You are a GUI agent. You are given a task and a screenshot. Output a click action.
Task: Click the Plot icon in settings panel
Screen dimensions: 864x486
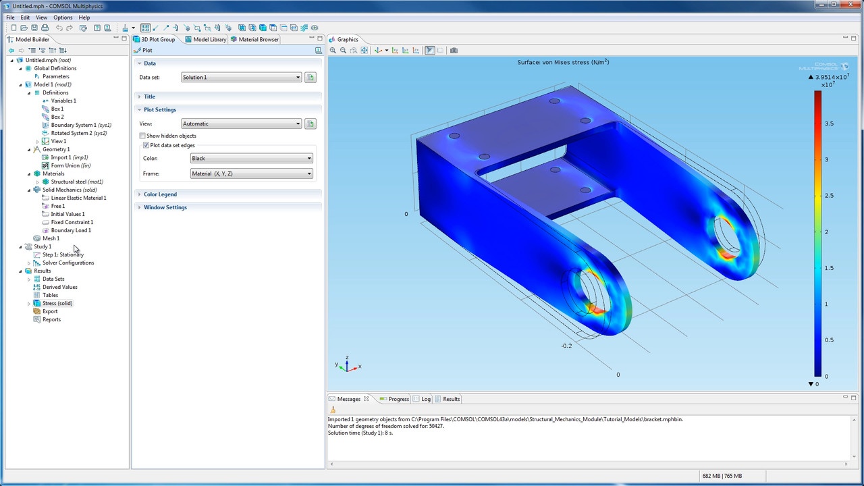coord(138,51)
